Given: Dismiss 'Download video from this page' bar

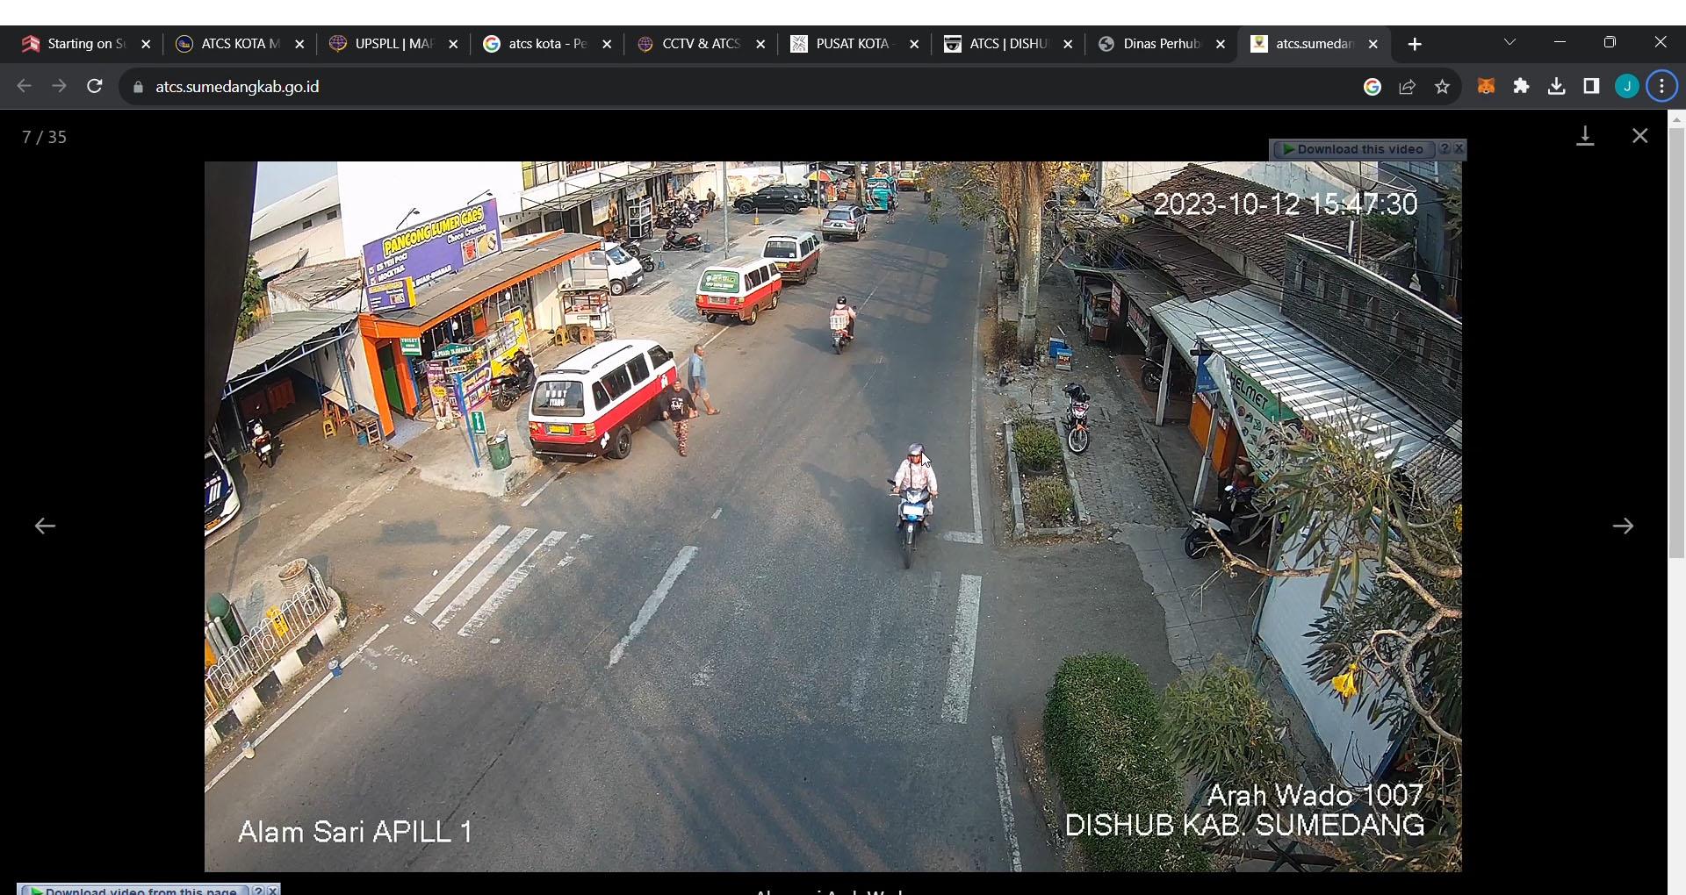Looking at the screenshot, I should point(273,890).
